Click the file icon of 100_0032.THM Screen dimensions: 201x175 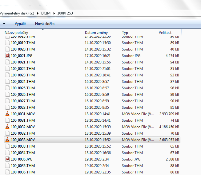coord(7,133)
